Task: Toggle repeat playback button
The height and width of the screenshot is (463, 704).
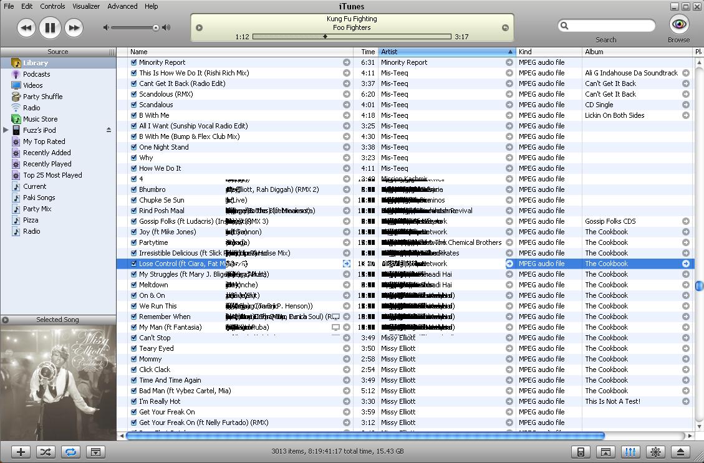Action: click(70, 452)
